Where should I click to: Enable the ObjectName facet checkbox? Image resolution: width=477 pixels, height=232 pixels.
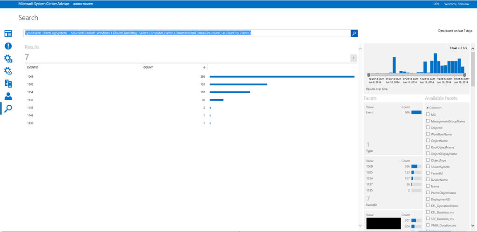428,140
